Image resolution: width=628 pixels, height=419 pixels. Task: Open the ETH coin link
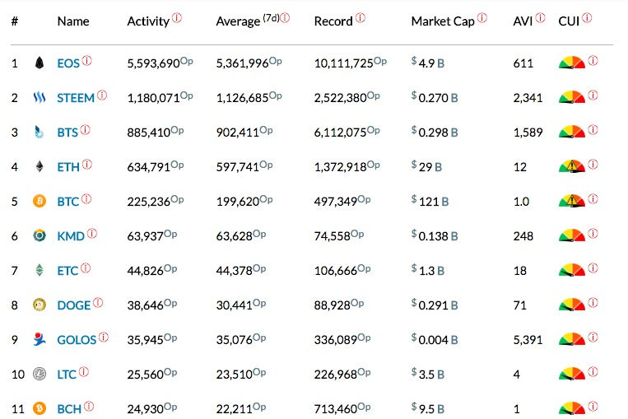click(x=68, y=166)
